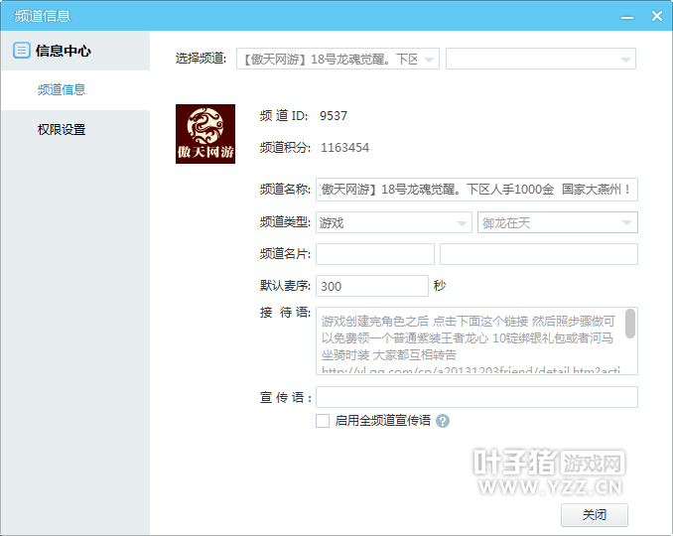
Task: Select the 频道信息 sidebar tab
Action: point(62,89)
